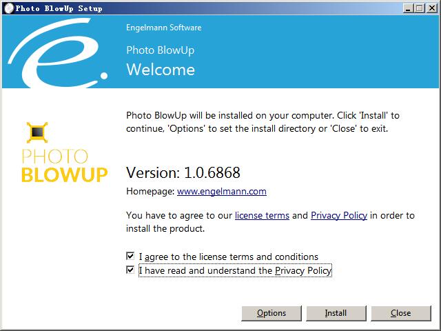Click the Close button at bottom

click(x=401, y=313)
